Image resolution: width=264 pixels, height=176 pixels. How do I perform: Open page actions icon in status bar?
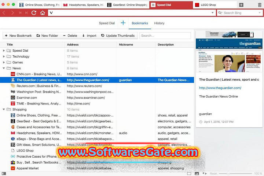(x=205, y=173)
